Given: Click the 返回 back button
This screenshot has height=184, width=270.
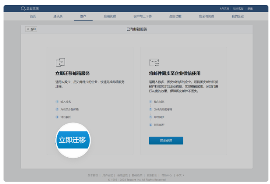Looking at the screenshot, I should (31, 29).
